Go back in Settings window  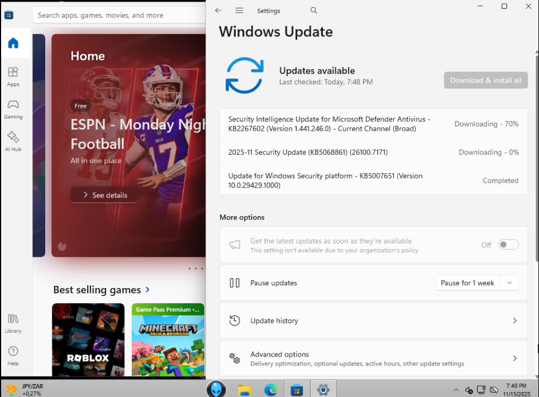click(218, 10)
